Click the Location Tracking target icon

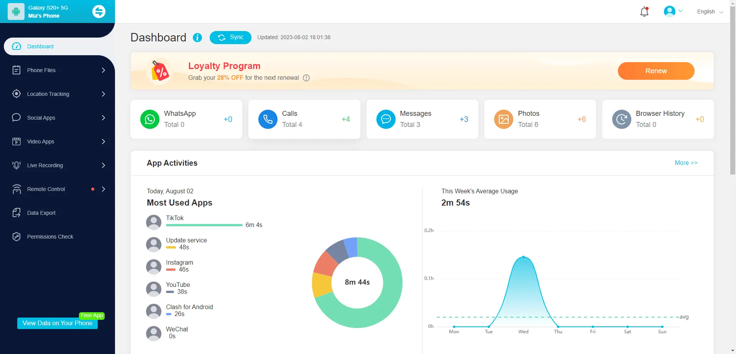[x=16, y=94]
